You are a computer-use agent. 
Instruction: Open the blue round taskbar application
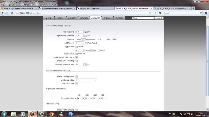71,114
